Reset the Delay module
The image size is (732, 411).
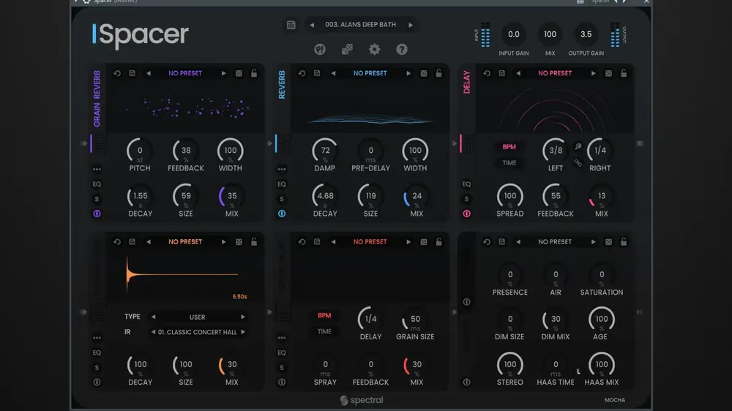pos(487,73)
